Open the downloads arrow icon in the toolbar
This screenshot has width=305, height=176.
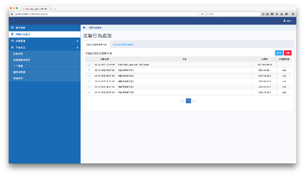point(277,14)
